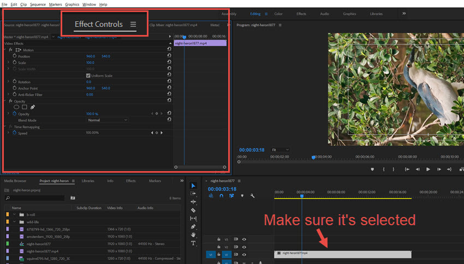464x264 pixels.
Task: Open the Blend Mode dropdown
Action: pyautogui.click(x=107, y=120)
